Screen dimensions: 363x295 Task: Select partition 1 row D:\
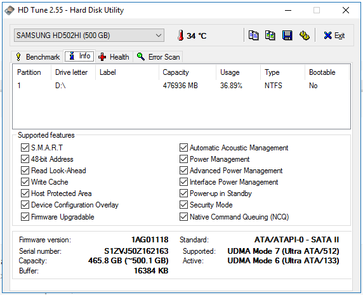[181, 86]
